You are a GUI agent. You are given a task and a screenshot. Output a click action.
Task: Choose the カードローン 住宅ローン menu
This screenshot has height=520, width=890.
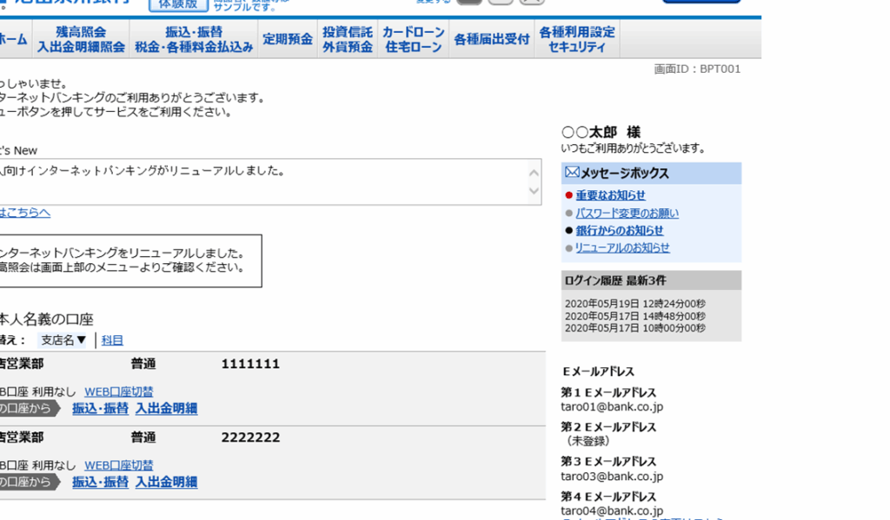point(414,39)
